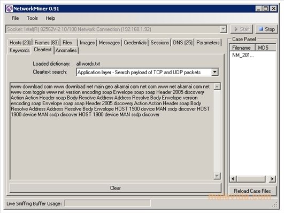Select the NM_201... case file row
Screen dimensions: 284x213
click(x=243, y=55)
